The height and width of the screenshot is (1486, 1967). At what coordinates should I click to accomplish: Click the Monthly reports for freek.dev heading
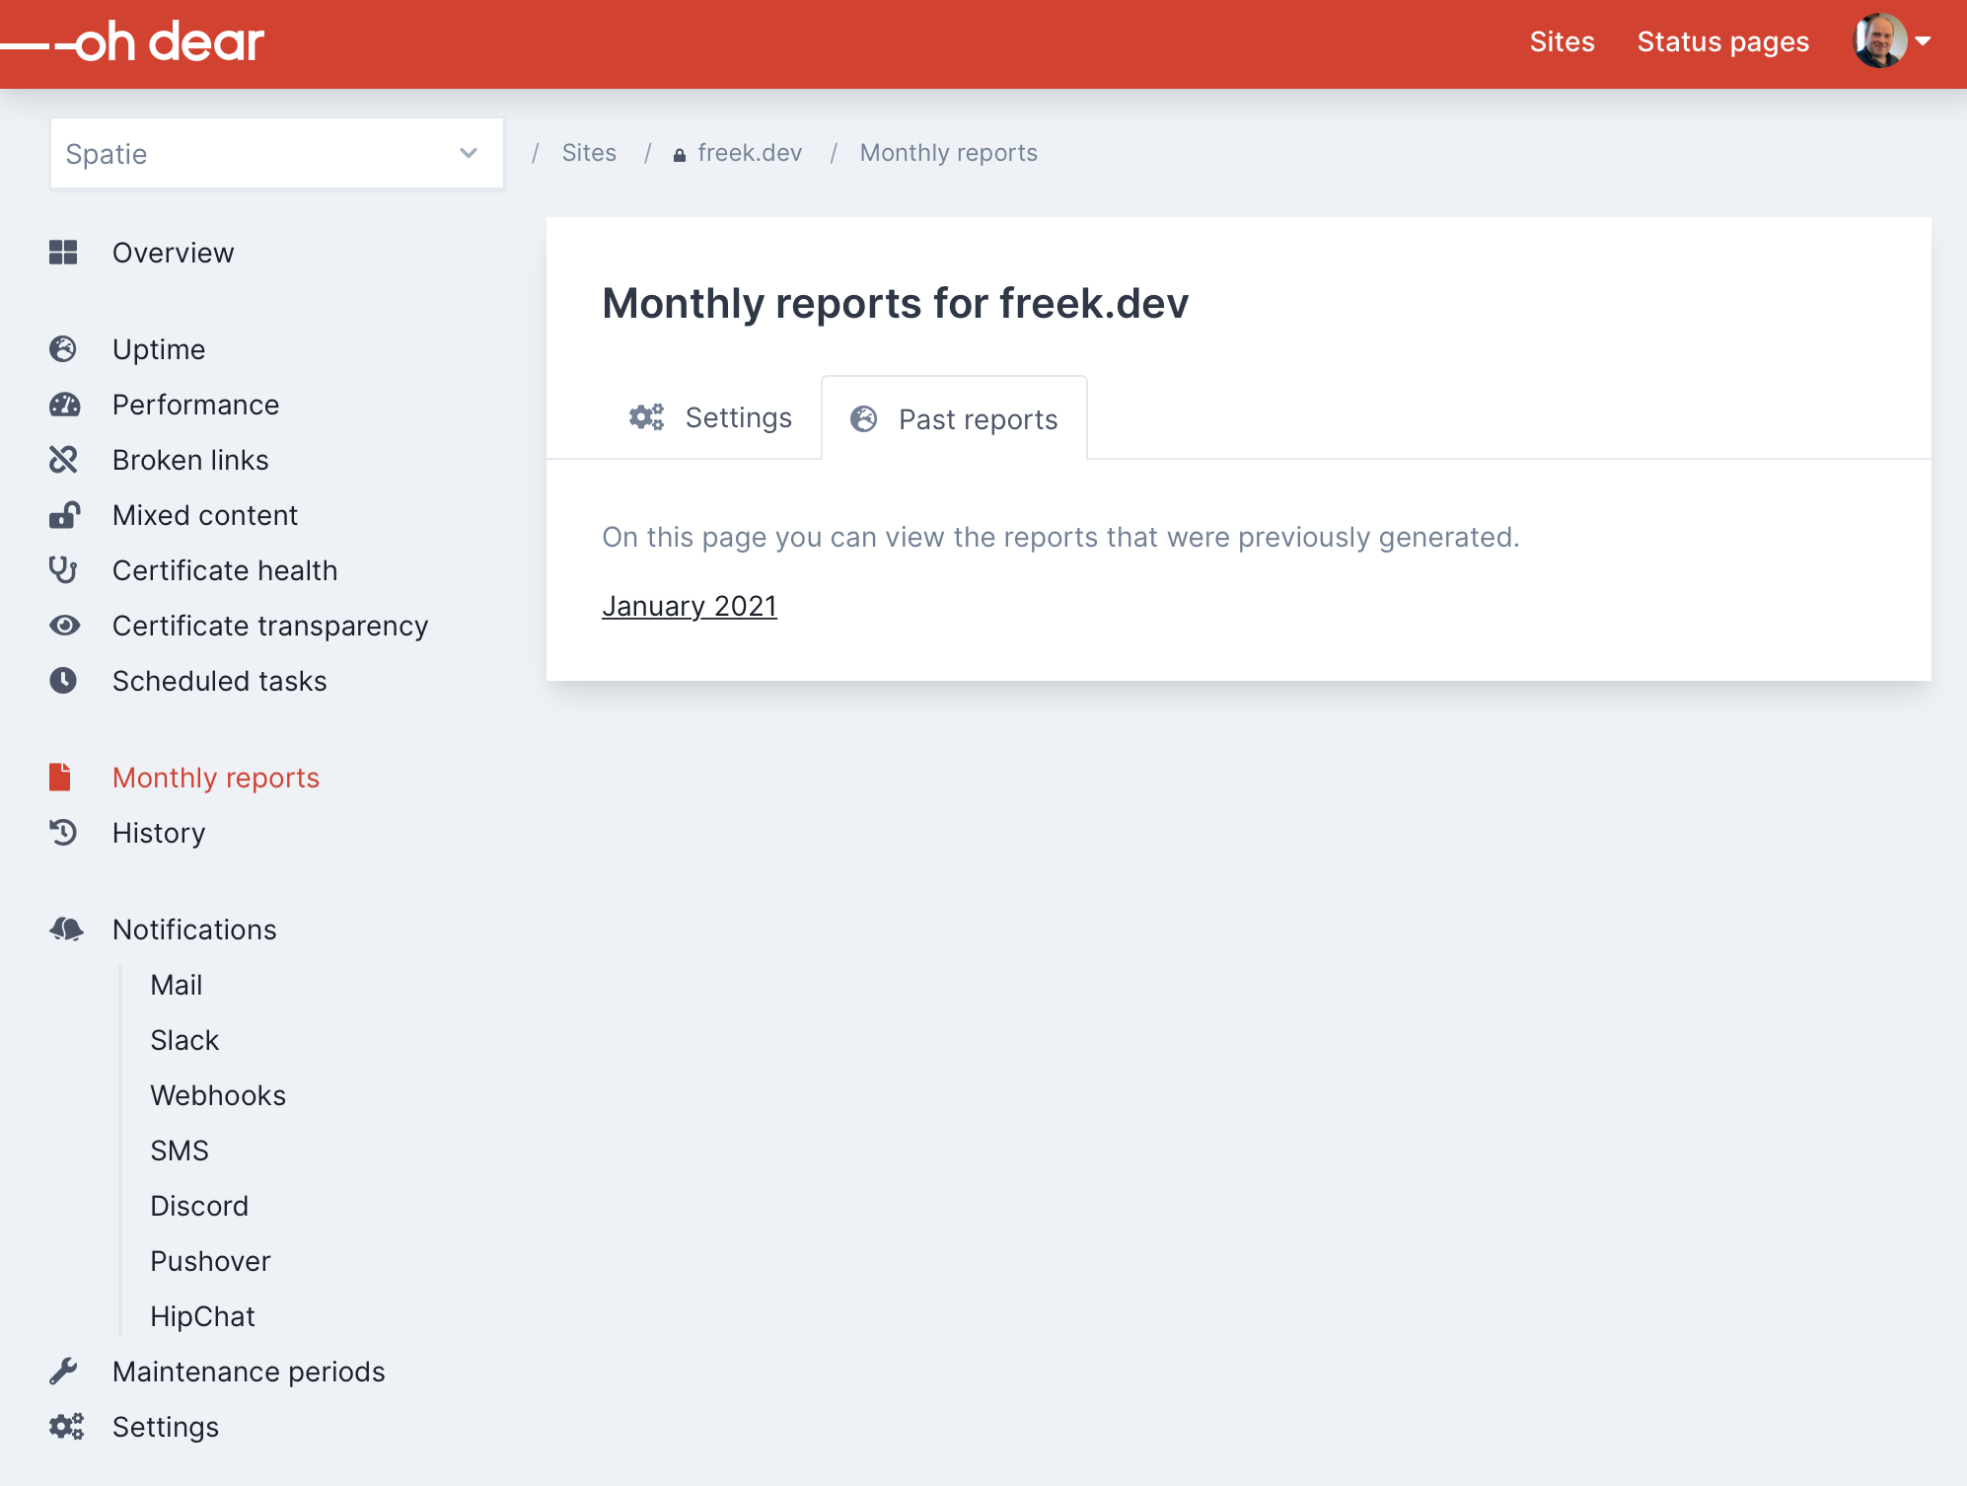[896, 303]
